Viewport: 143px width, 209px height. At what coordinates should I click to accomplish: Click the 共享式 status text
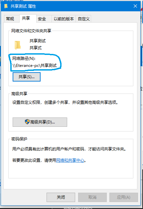[36, 48]
